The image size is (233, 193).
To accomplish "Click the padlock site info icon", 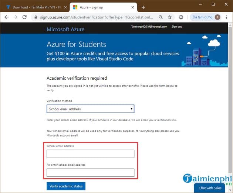I will (x=36, y=17).
